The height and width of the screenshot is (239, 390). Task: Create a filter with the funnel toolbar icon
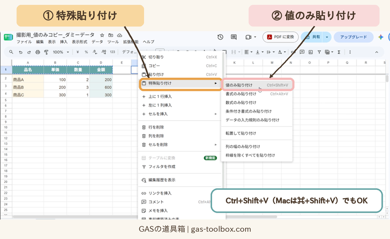click(x=319, y=52)
